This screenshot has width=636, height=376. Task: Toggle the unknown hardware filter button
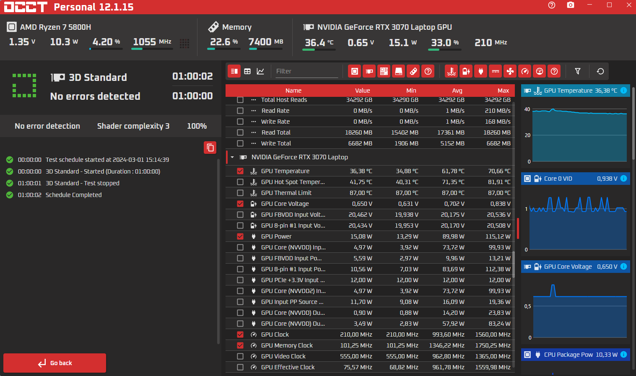[428, 71]
